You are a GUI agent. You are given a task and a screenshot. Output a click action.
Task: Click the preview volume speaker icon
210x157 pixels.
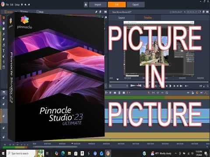click(186, 86)
